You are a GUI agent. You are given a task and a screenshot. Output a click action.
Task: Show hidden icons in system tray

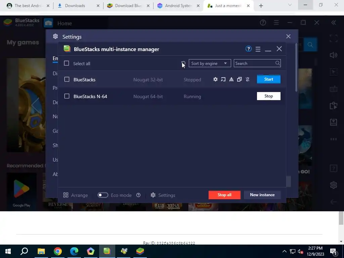[284, 251]
